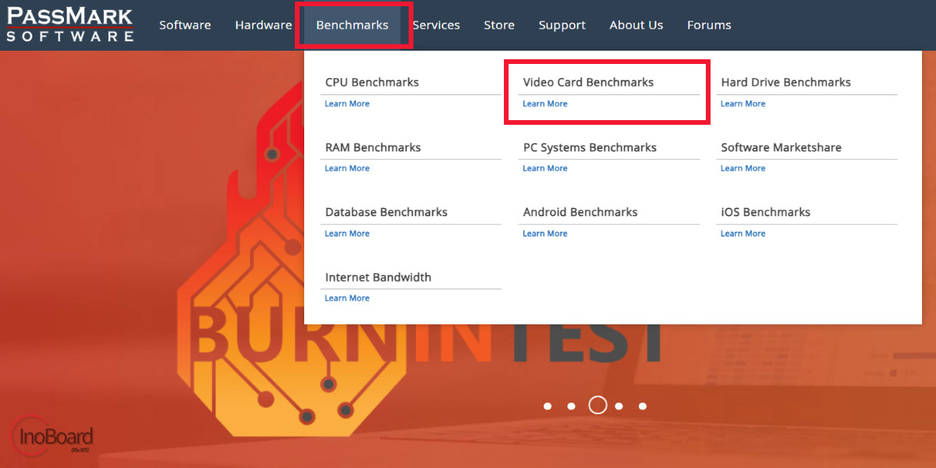936x468 pixels.
Task: Click Learn More under iOS Benchmarks
Action: pyautogui.click(x=743, y=233)
